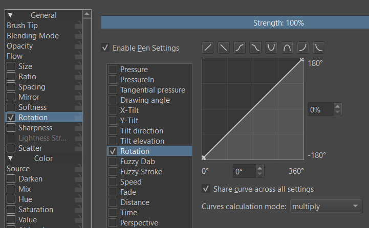369x228 pixels.
Task: Disable the Enable Pen Settings checkbox
Action: [105, 48]
